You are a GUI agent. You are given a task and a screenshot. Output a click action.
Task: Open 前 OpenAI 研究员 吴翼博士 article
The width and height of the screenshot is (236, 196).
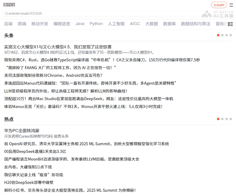pyautogui.click(x=87, y=144)
